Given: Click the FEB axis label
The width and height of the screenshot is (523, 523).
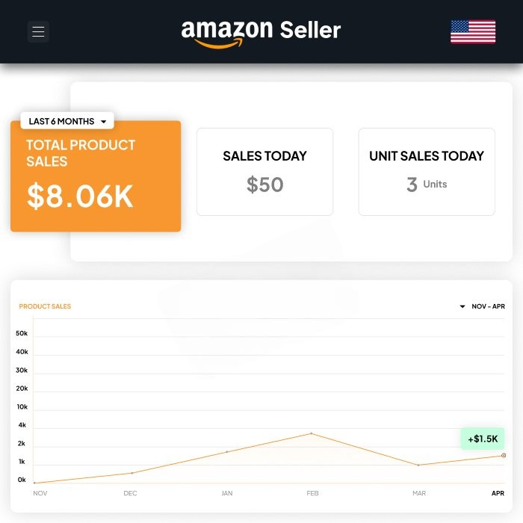Looking at the screenshot, I should (312, 493).
